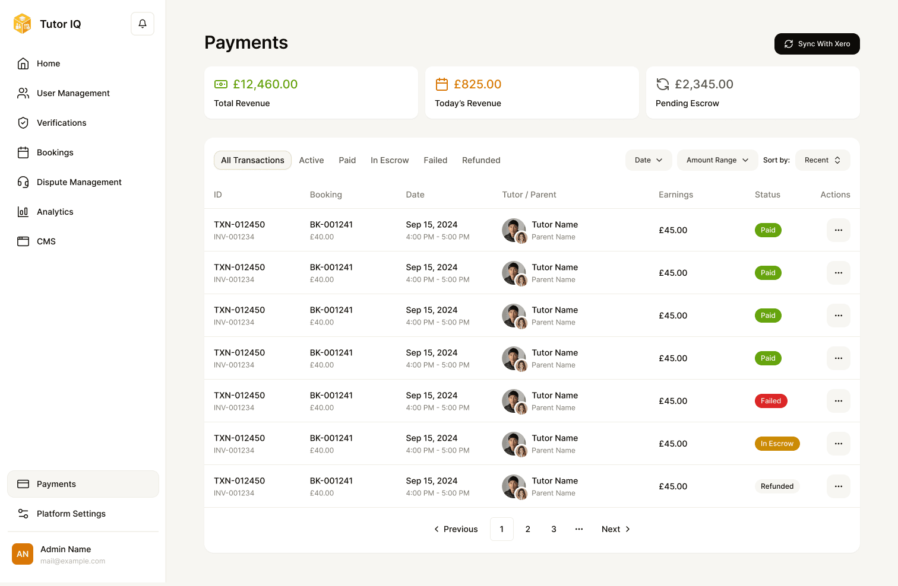Show the Paid transactions tab
This screenshot has width=898, height=586.
pos(347,160)
